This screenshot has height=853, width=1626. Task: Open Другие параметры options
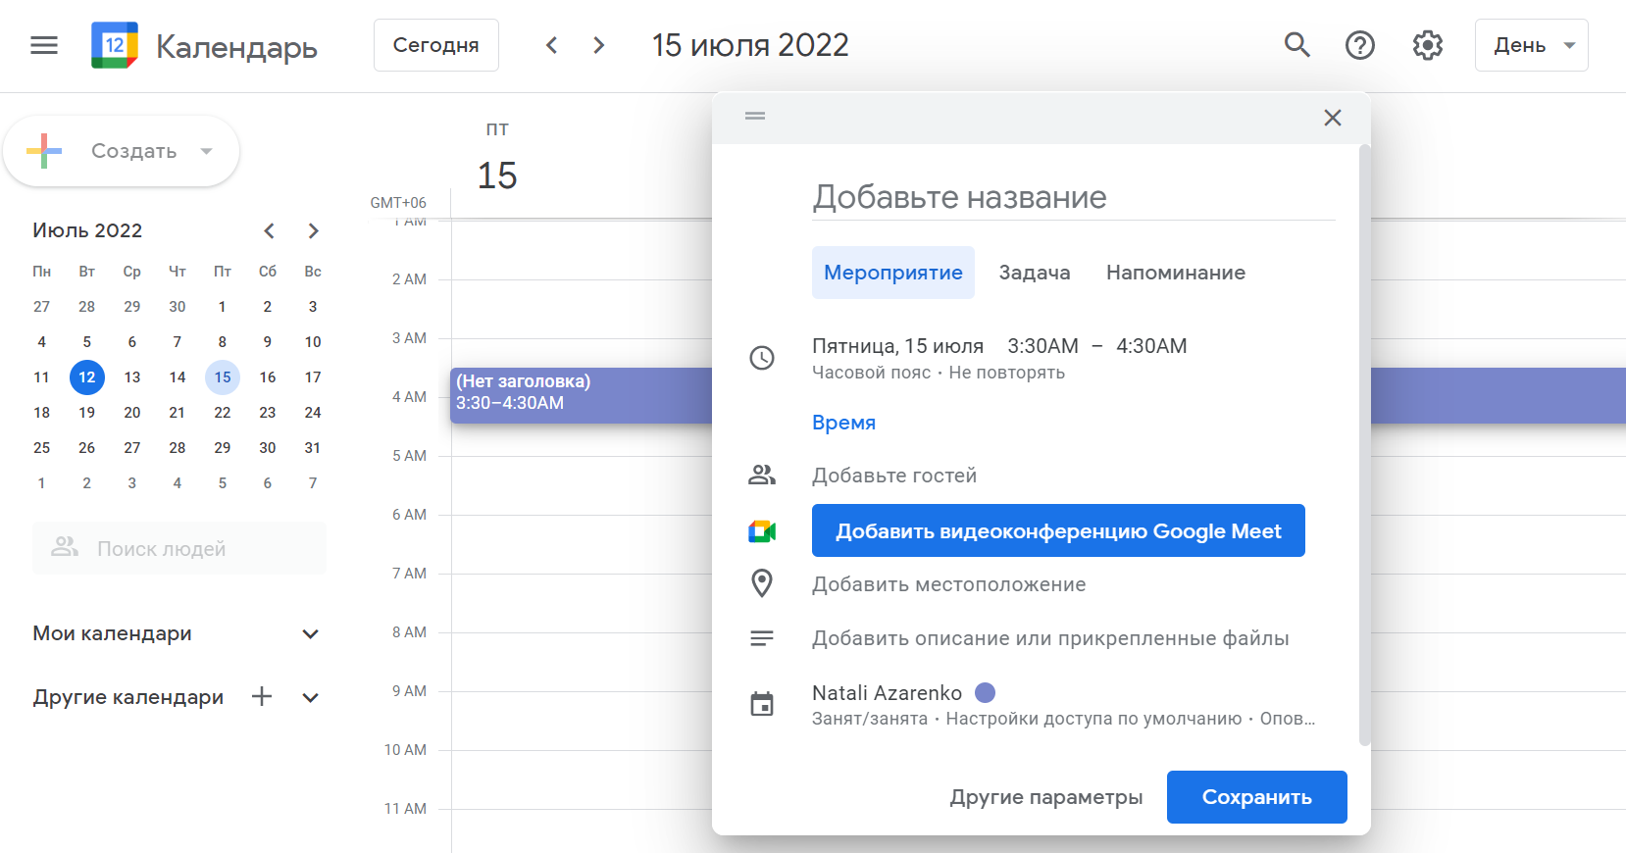1046,797
